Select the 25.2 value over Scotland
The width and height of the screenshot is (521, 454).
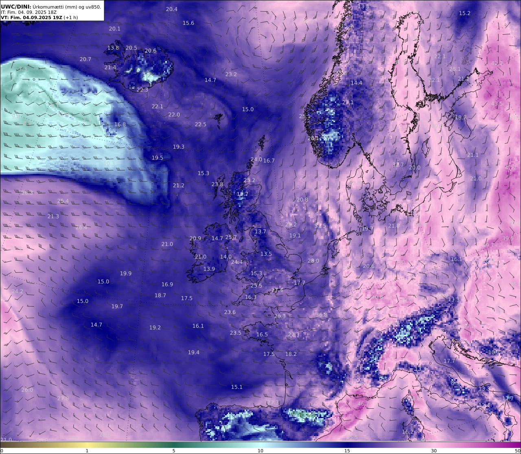tap(250, 180)
